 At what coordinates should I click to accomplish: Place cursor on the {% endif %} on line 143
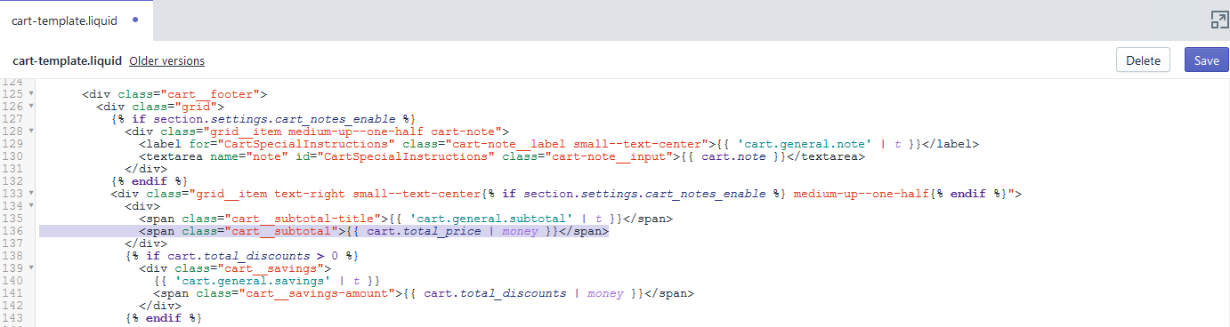(x=164, y=317)
